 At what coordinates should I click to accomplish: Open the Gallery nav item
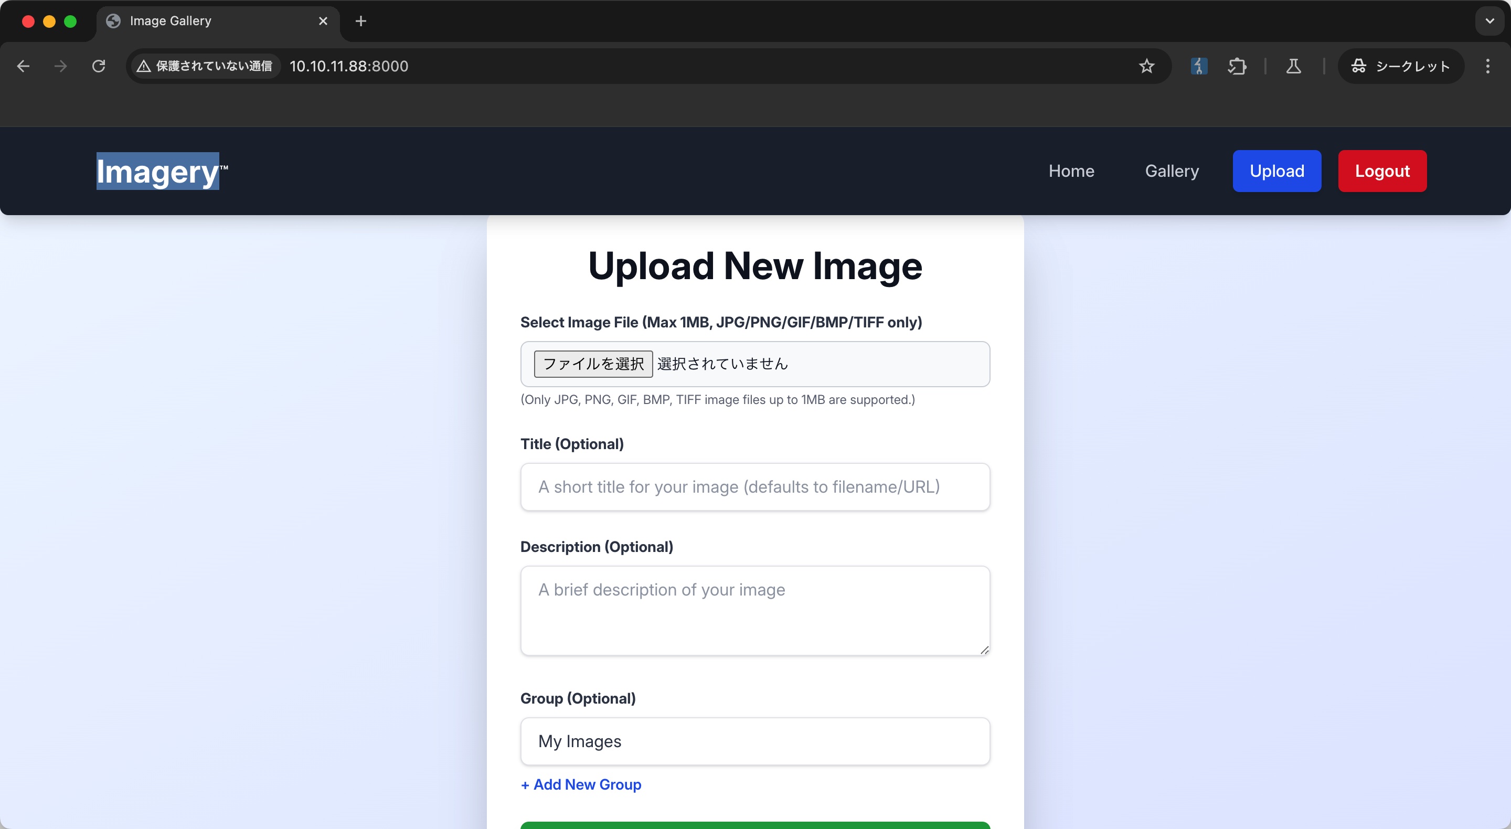(1172, 171)
